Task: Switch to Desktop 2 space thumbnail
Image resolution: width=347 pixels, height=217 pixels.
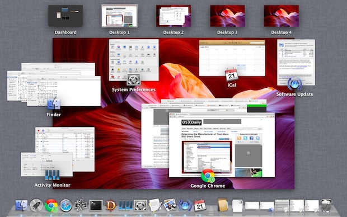Action: click(x=173, y=16)
